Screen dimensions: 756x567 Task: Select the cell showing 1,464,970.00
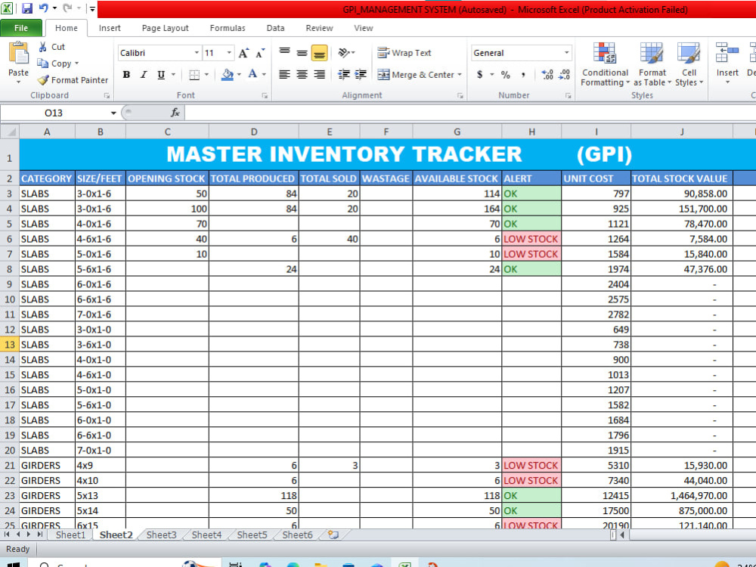pos(682,495)
